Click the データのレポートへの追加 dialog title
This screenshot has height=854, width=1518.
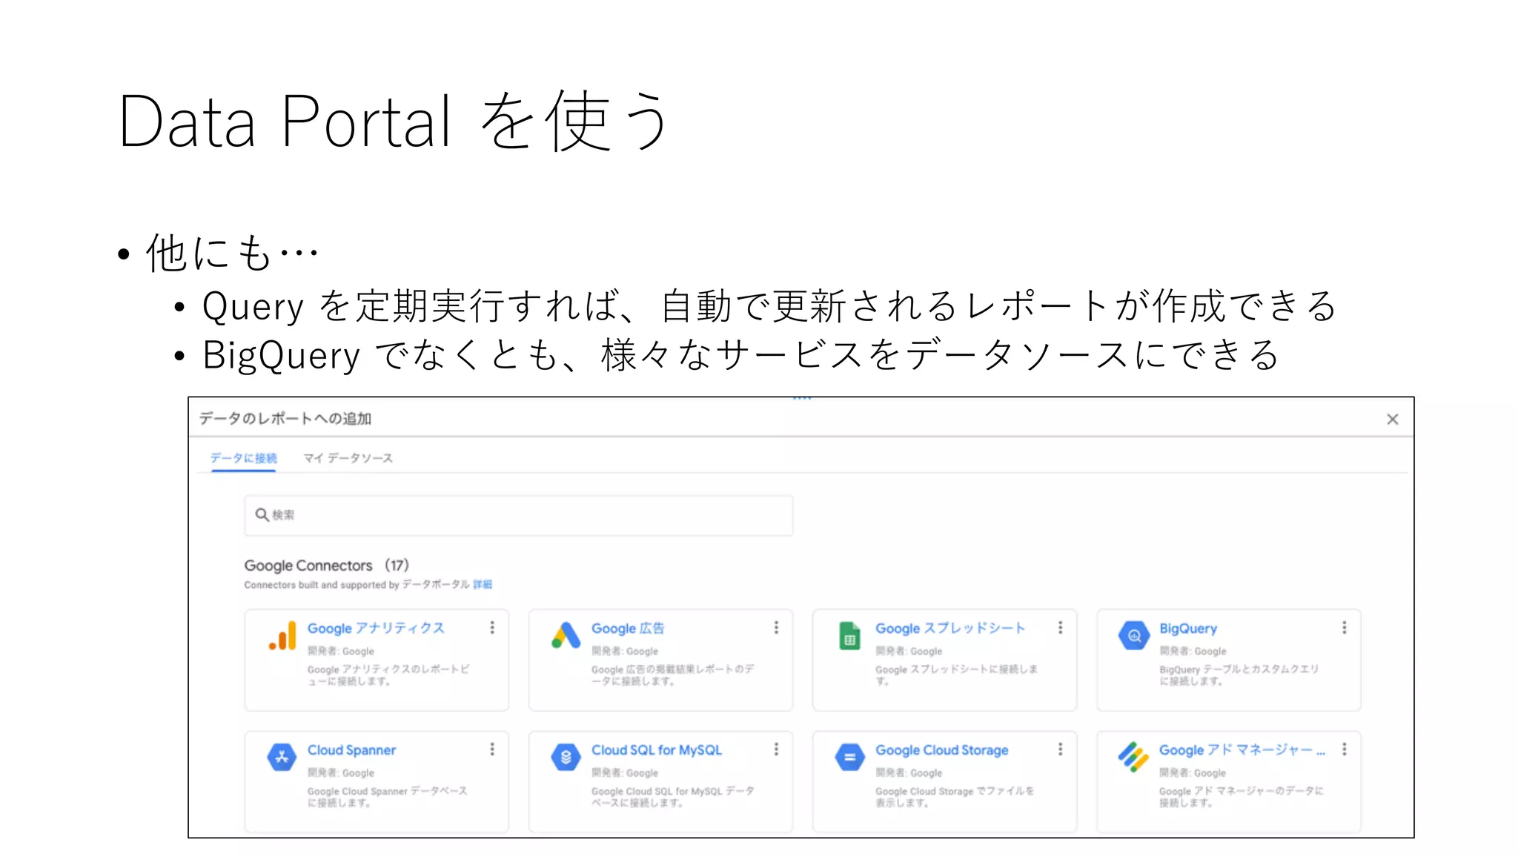point(285,419)
